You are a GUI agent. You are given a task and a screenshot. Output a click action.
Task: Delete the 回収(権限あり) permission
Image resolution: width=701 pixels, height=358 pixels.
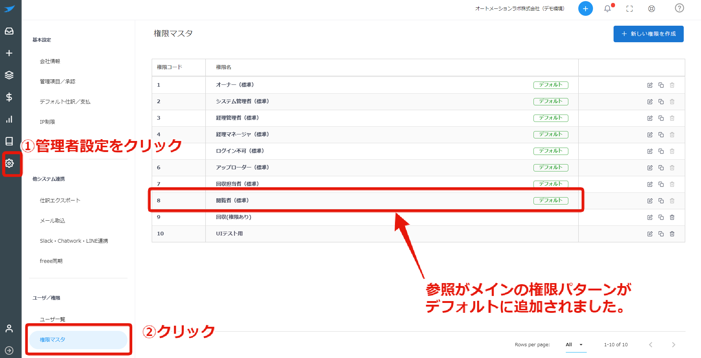click(672, 217)
